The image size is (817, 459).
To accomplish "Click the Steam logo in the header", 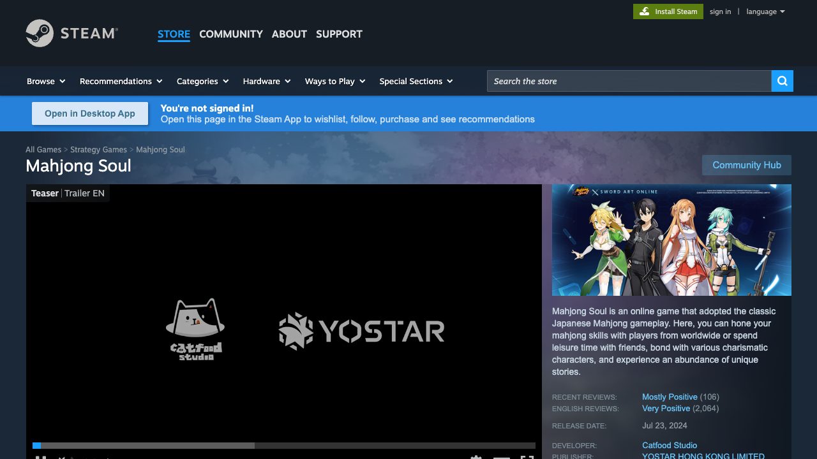I will tap(71, 33).
